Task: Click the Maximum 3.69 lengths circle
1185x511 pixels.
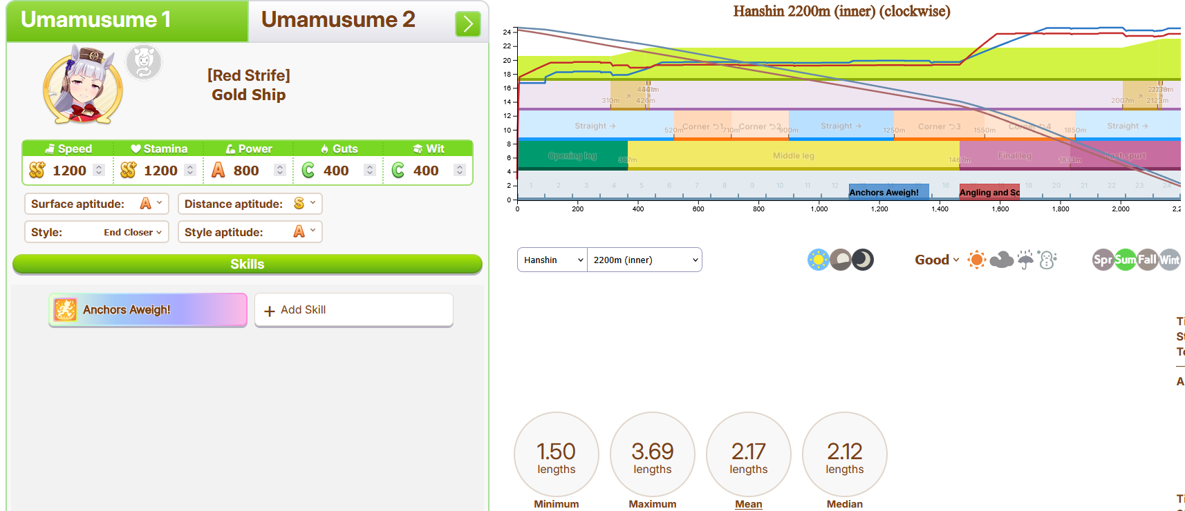Action: (653, 454)
